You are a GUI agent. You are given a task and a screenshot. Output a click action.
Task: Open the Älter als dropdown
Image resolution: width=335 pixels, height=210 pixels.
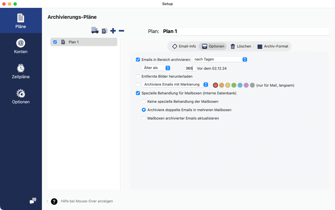click(156, 68)
